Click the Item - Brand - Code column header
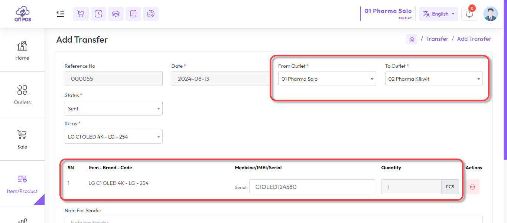 click(x=110, y=168)
